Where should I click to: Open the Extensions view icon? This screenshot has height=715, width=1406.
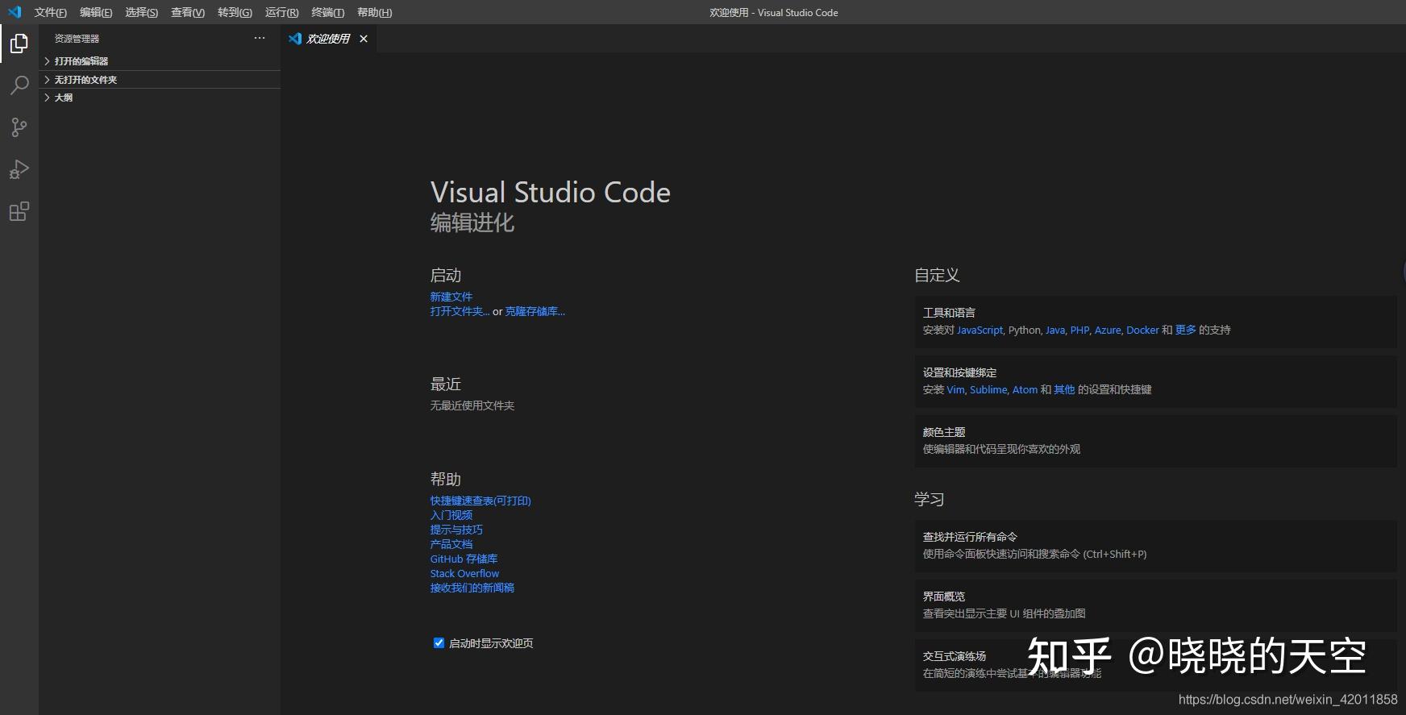[19, 211]
